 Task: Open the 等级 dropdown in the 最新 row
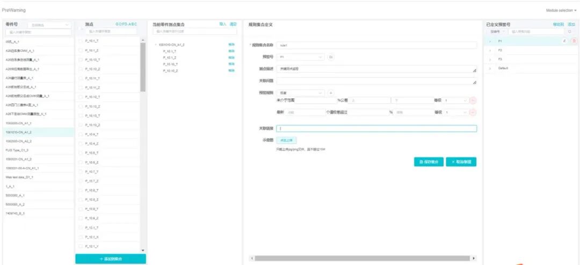(456, 113)
